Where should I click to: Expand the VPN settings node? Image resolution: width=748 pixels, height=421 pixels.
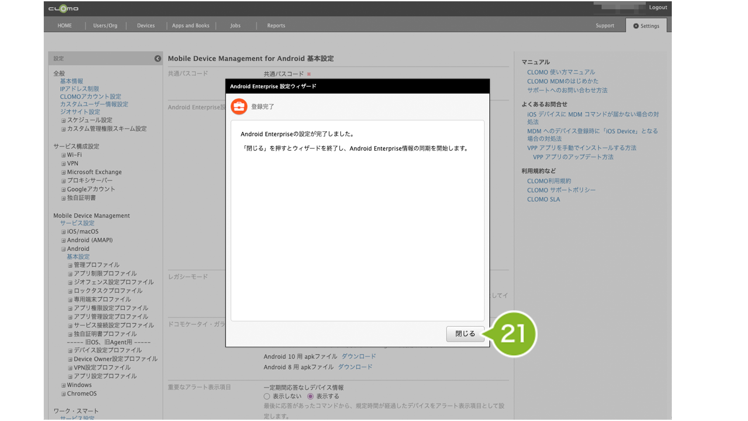[x=64, y=164]
